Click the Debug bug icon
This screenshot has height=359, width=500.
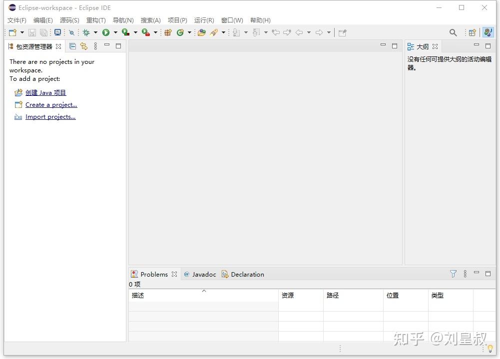pyautogui.click(x=86, y=32)
